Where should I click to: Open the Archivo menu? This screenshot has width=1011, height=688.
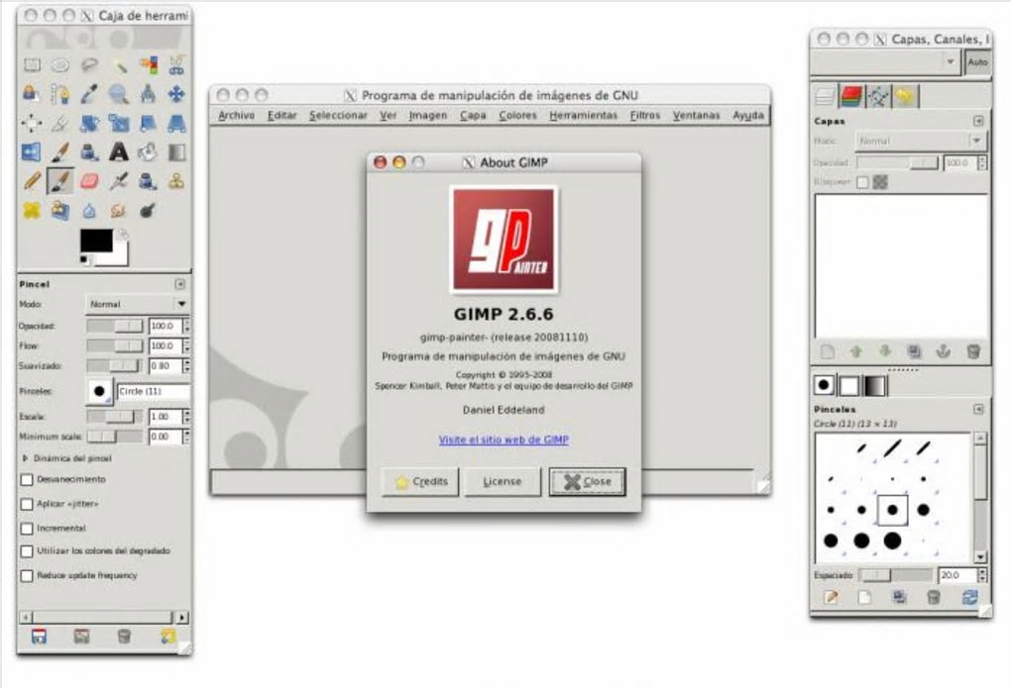[x=236, y=115]
